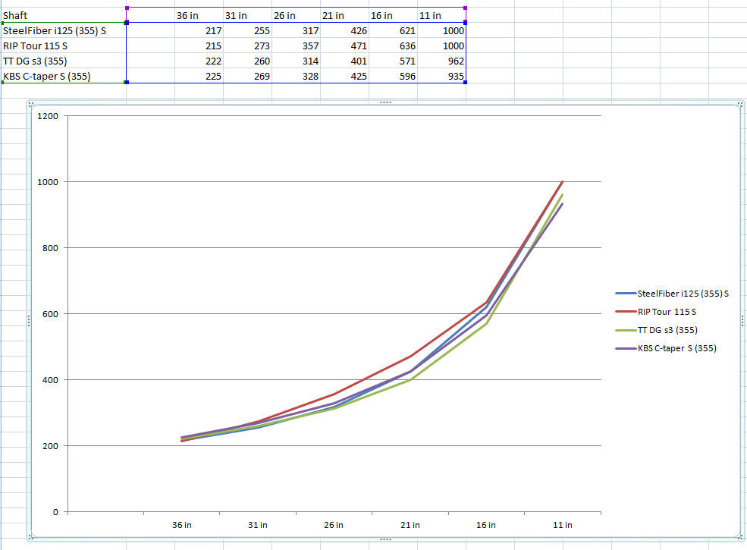Click the RIP Tour 115 S row label
747x550 pixels.
(64, 46)
